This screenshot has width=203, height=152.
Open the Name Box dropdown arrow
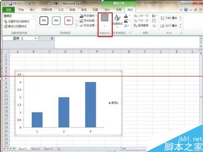35,39
